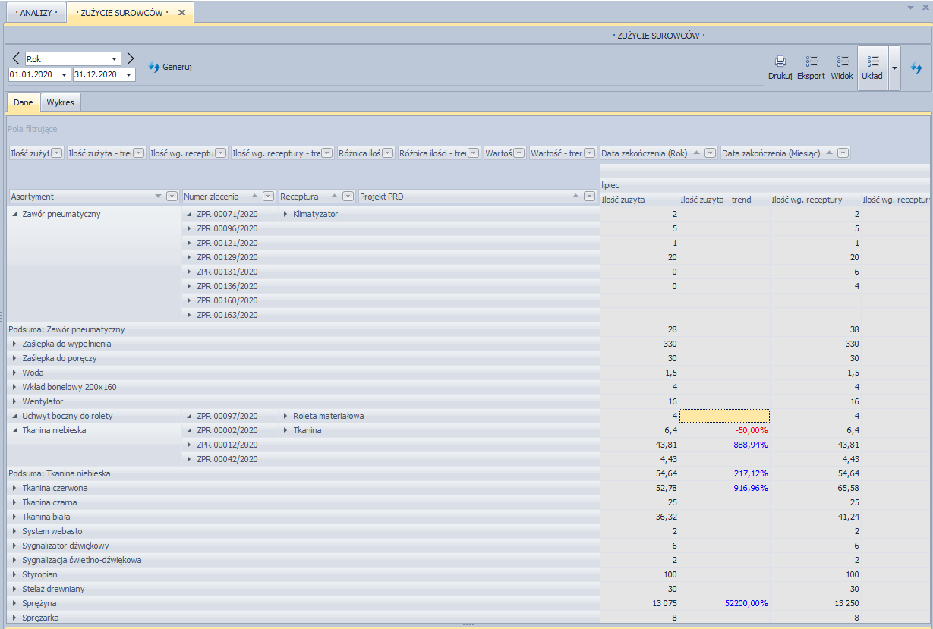Select the Układ layout button
This screenshot has width=933, height=629.
click(872, 67)
